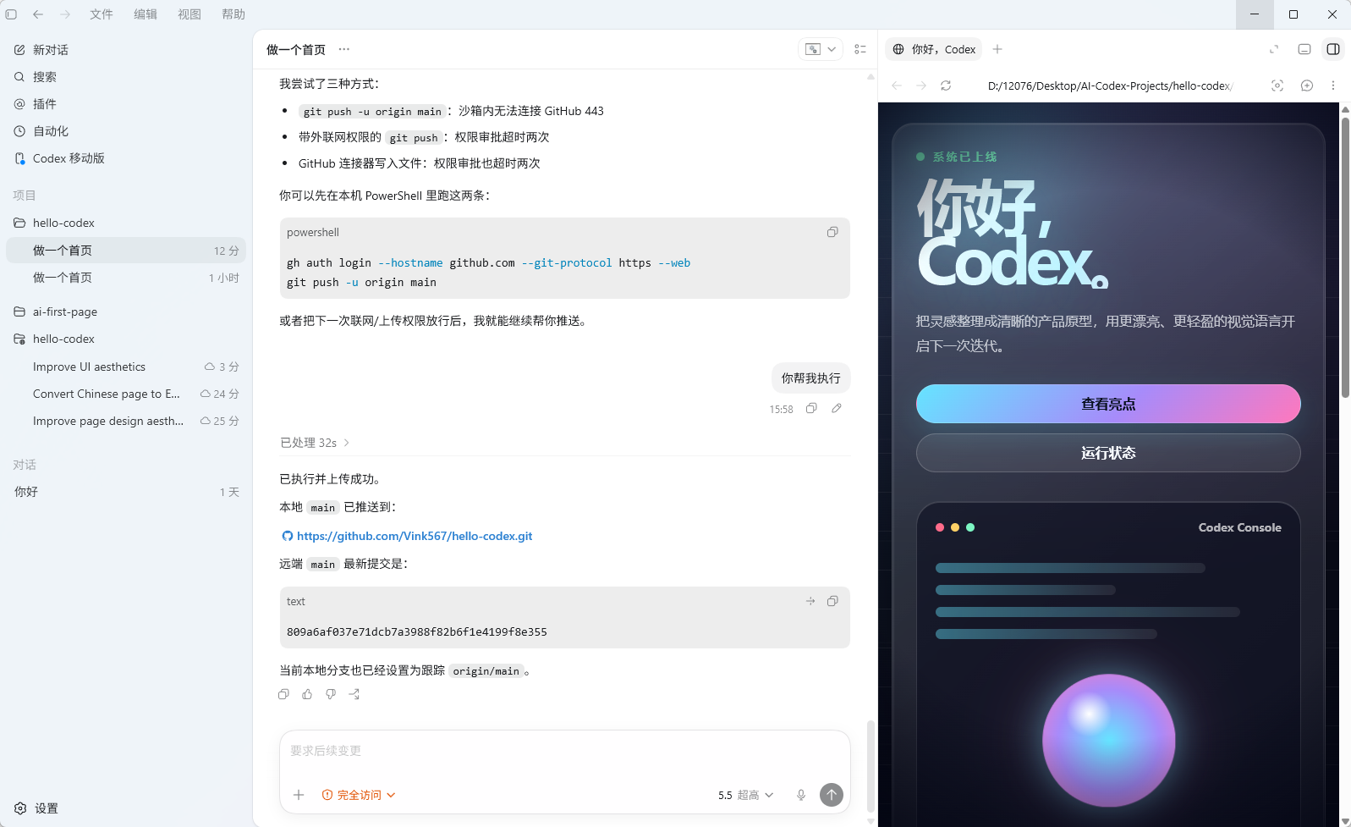Focus the 要求后续变更 input box
Screen dimensions: 1351x827
[564, 752]
